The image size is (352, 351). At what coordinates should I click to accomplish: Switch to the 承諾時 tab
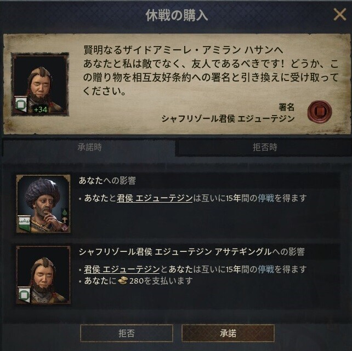(89, 147)
